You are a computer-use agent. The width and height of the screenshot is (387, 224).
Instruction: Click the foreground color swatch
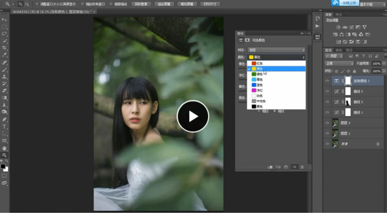click(x=3, y=166)
